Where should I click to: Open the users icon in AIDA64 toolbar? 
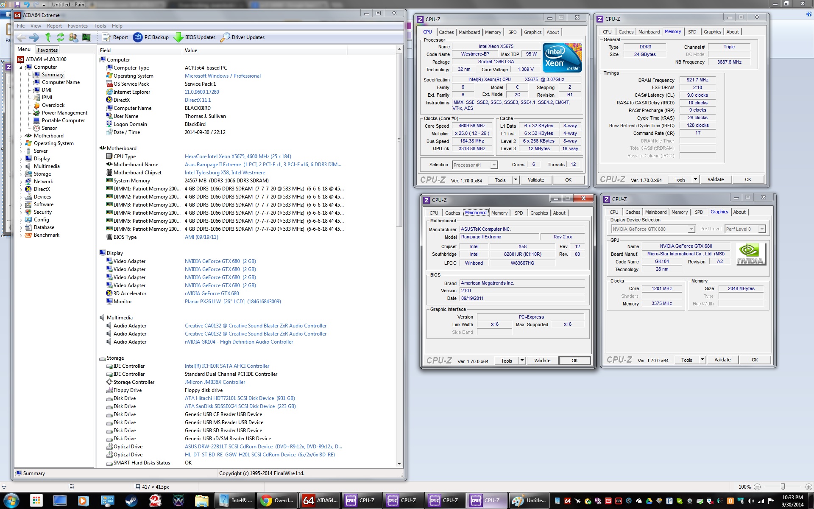point(73,37)
